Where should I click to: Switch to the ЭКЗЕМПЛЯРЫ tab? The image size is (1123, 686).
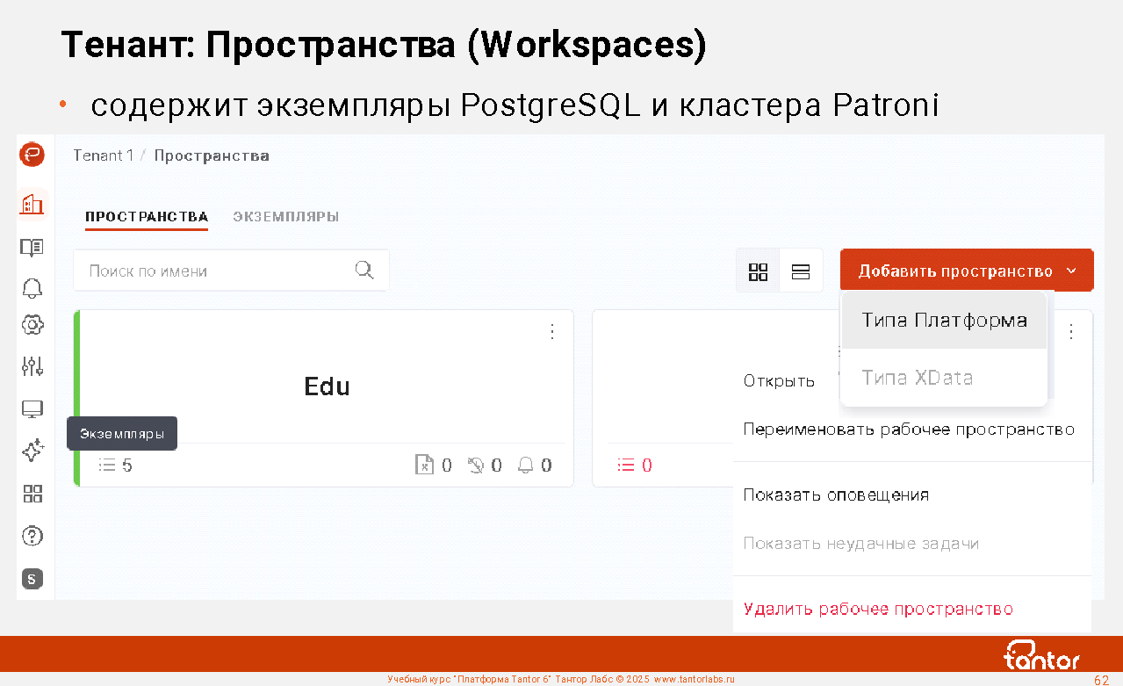pos(285,217)
